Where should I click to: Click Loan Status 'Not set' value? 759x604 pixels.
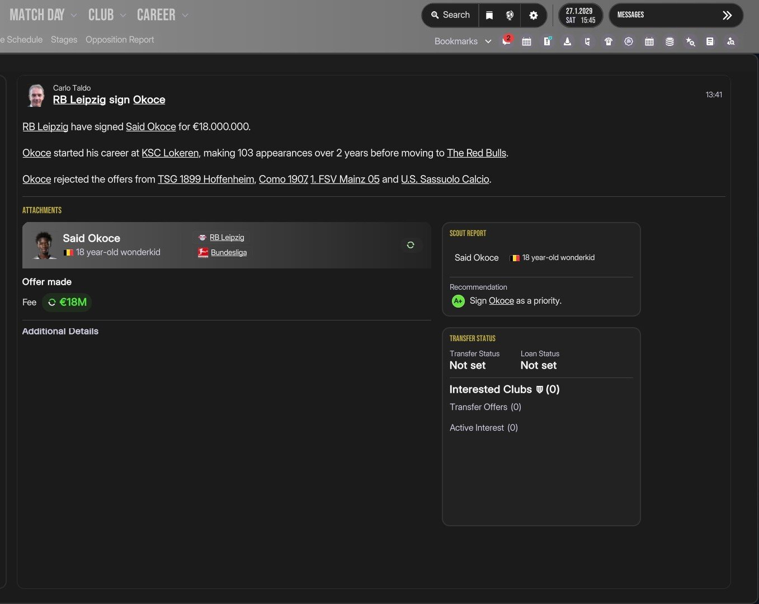point(539,366)
